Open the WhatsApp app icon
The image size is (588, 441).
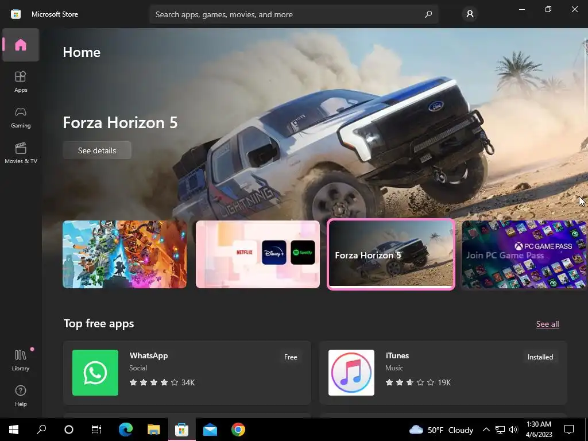point(95,373)
